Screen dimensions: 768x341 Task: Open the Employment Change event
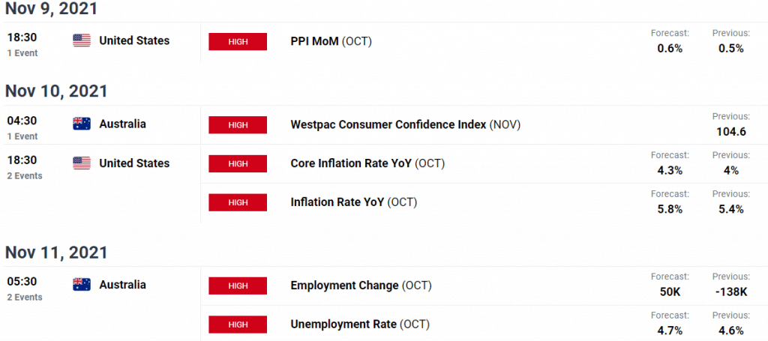tap(361, 286)
